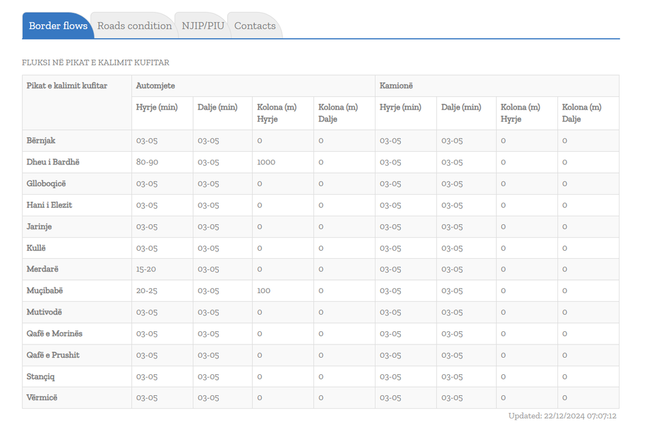Click the Qafë e Morinës row name
This screenshot has height=433, width=648.
pyautogui.click(x=54, y=334)
